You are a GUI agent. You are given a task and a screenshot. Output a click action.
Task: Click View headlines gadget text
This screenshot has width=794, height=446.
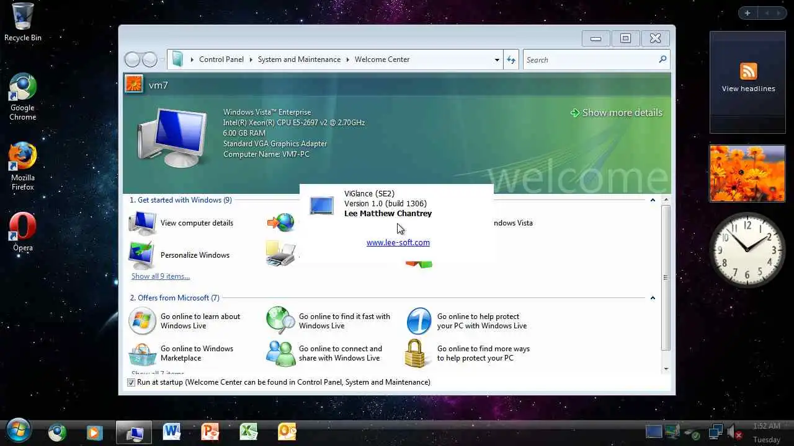point(748,89)
